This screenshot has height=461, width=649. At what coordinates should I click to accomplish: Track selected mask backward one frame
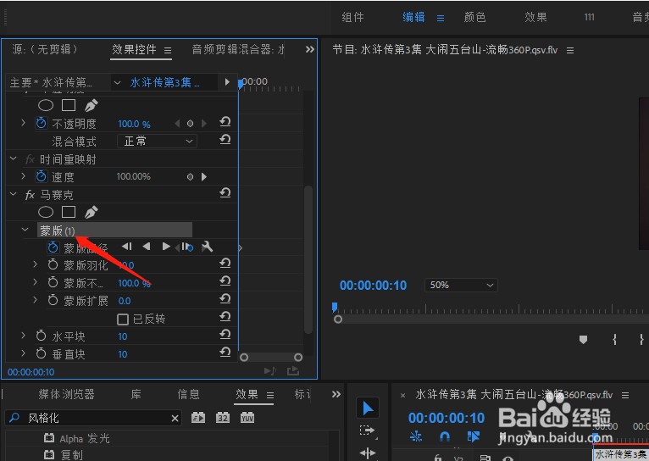(126, 247)
